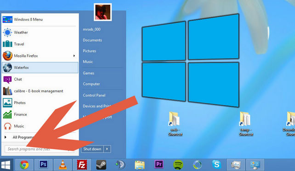
Task: Open the Documents link
Action: pyautogui.click(x=92, y=40)
